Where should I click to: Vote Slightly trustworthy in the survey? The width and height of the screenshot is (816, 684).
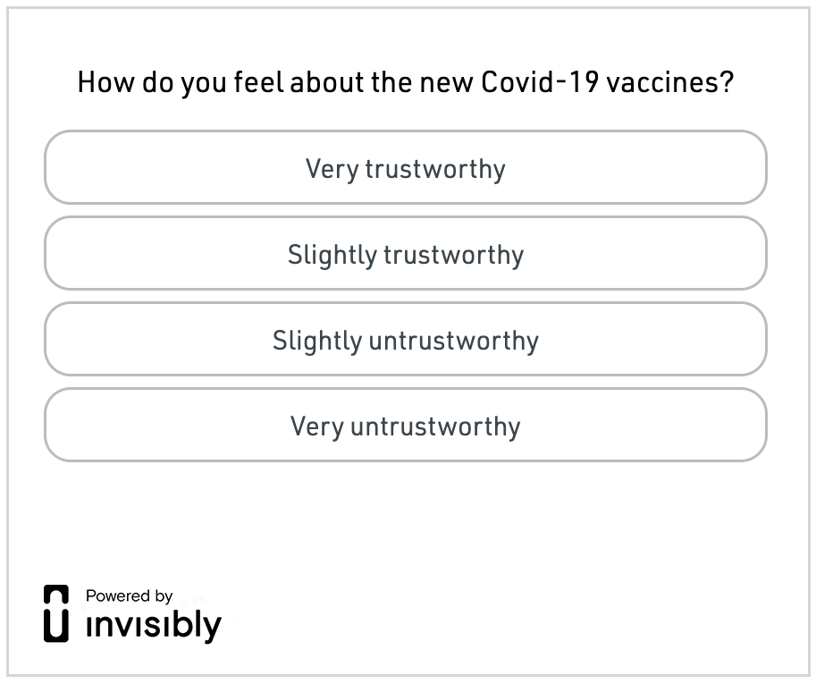click(x=406, y=253)
